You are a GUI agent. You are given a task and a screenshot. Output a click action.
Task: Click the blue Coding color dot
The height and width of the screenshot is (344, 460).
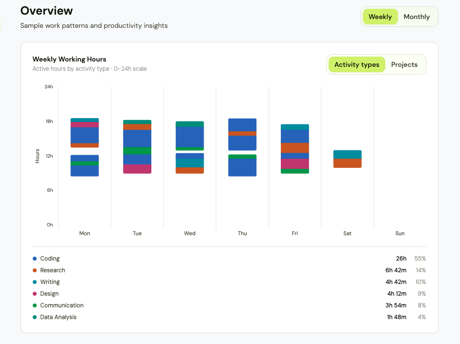[x=35, y=259]
